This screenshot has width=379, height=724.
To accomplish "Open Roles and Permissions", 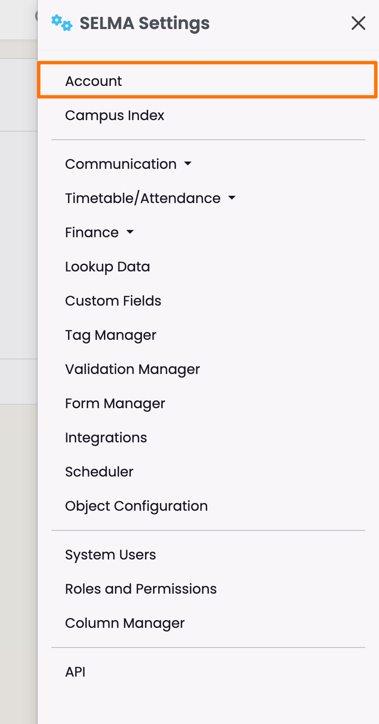I will 141,589.
